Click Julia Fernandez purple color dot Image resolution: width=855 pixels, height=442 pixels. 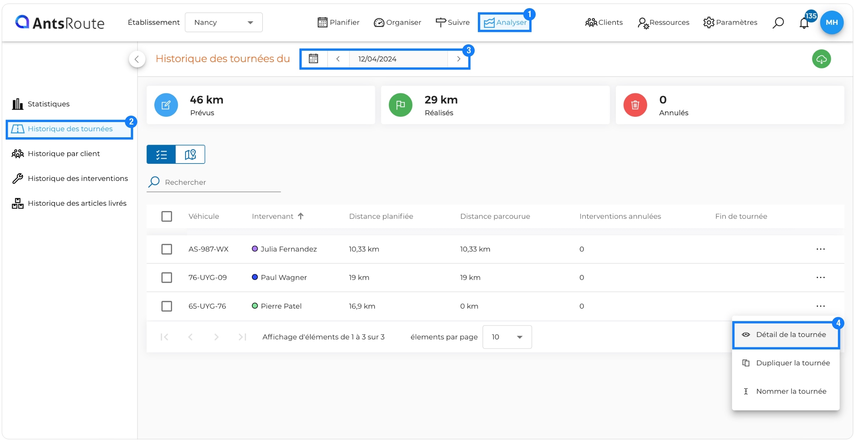(255, 249)
